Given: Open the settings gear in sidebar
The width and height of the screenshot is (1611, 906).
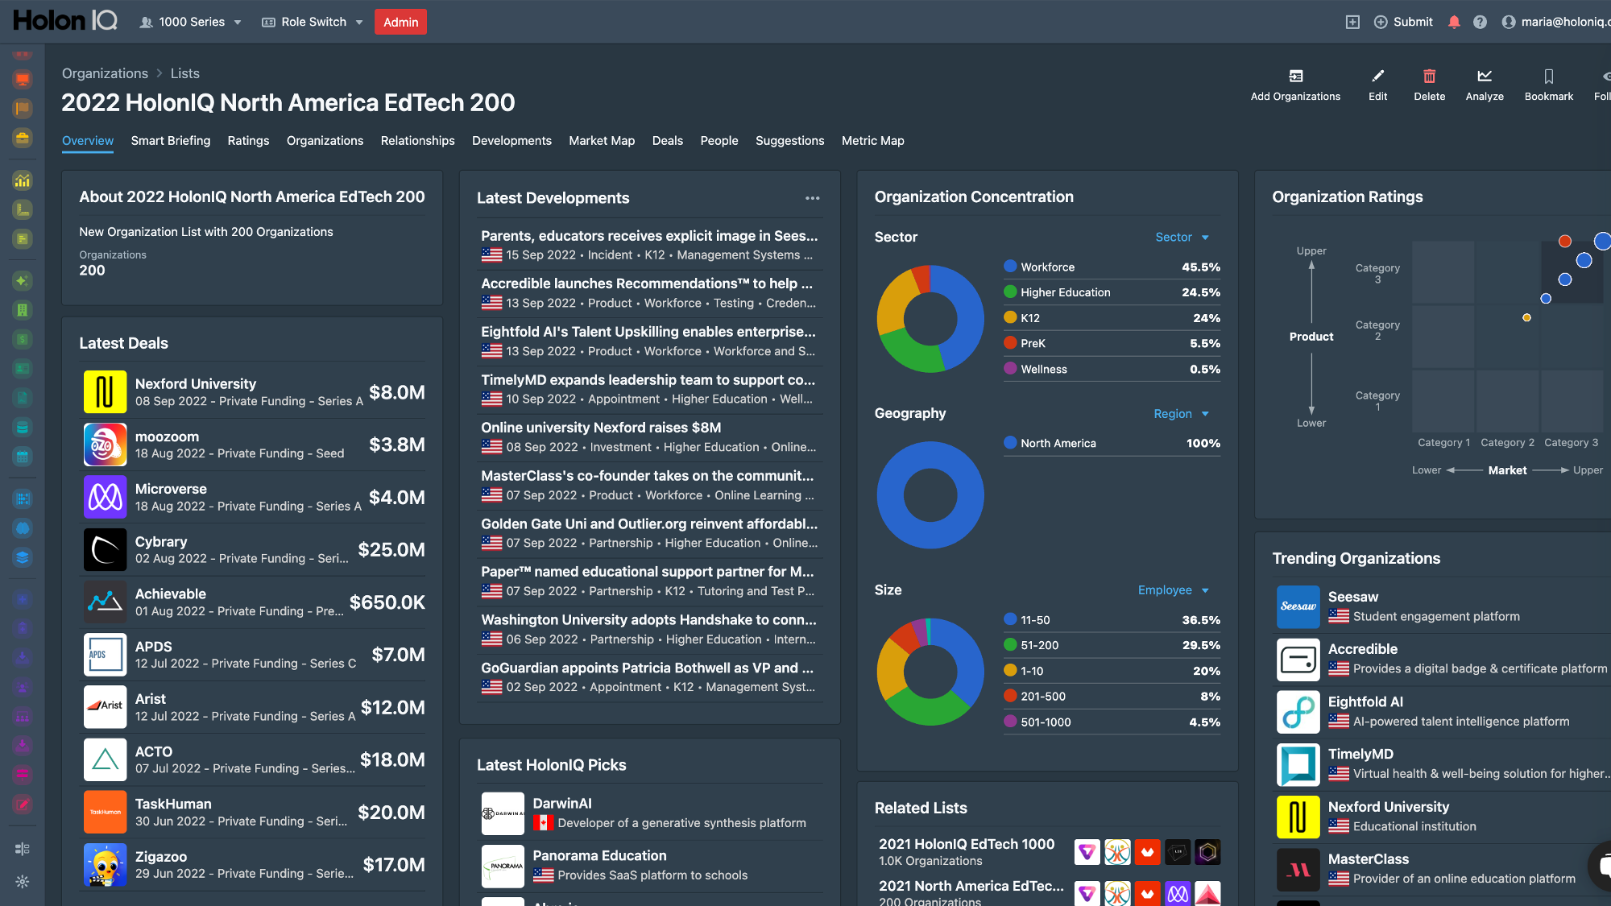Looking at the screenshot, I should pyautogui.click(x=23, y=882).
